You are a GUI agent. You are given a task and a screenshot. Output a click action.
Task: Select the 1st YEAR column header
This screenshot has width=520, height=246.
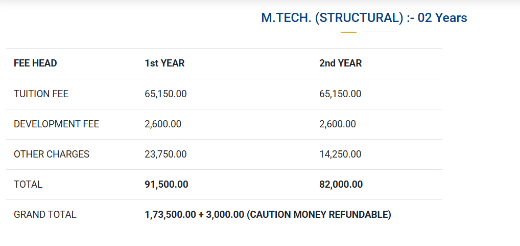pos(164,63)
